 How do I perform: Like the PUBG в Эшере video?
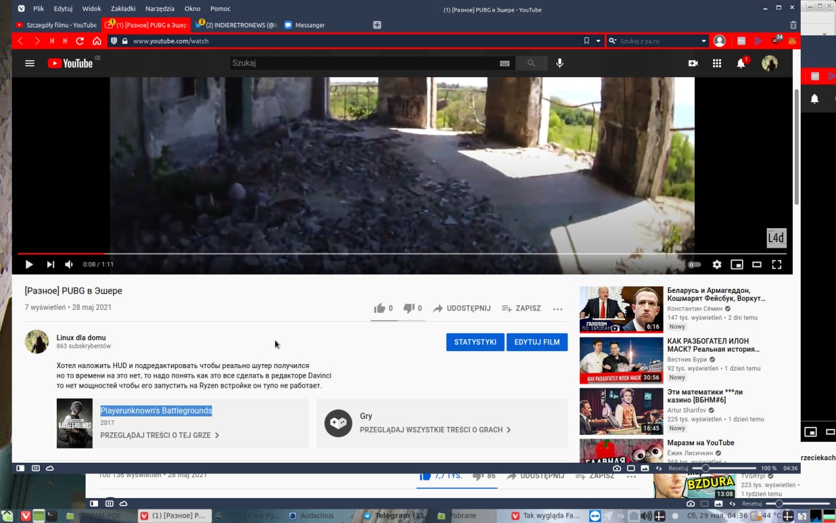[383, 308]
